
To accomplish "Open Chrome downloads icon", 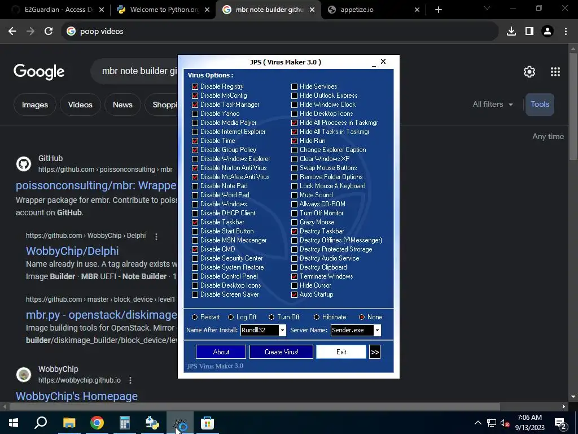I will click(511, 32).
